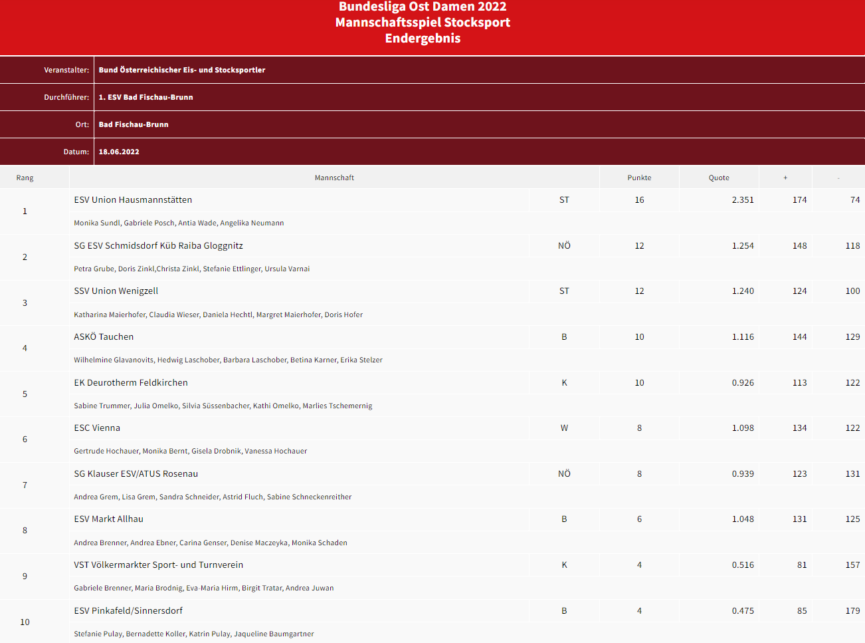Click the Veranstalter label

click(x=66, y=70)
